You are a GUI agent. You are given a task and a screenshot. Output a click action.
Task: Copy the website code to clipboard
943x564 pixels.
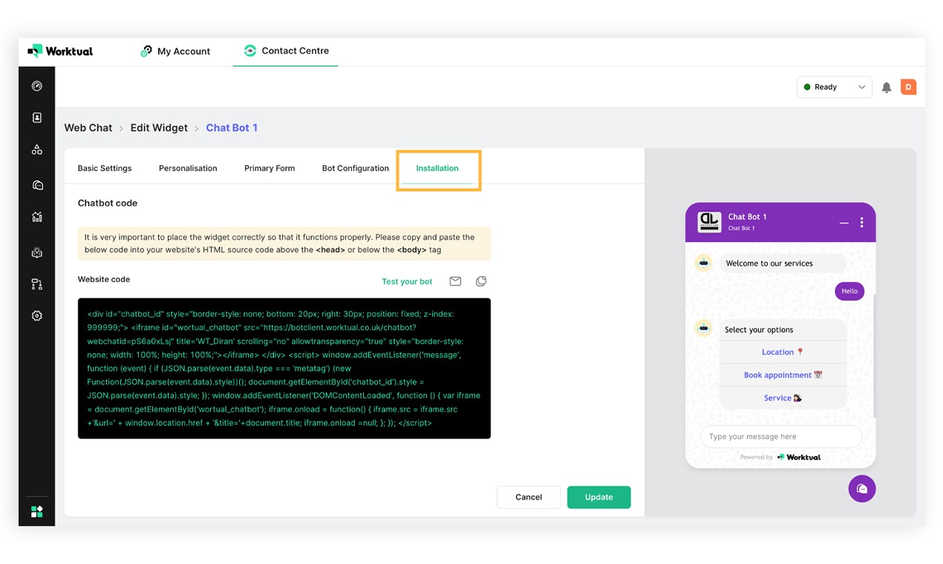coord(481,281)
